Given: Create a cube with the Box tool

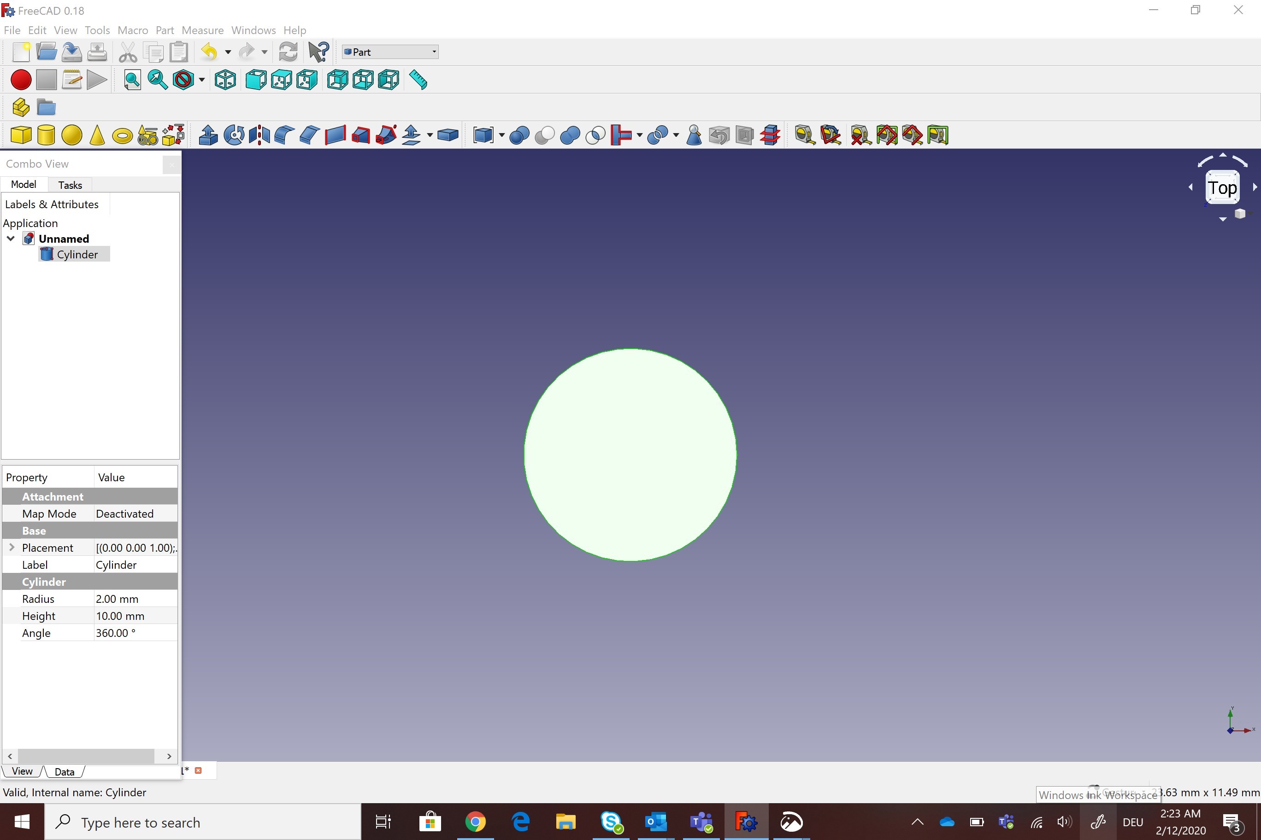Looking at the screenshot, I should [x=21, y=135].
